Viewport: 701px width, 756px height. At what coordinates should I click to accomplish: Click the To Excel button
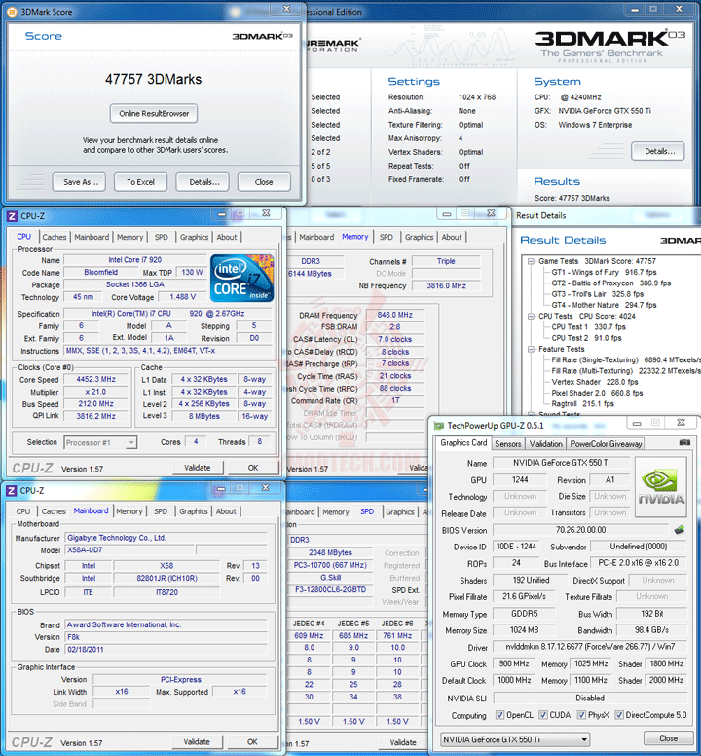pyautogui.click(x=140, y=182)
